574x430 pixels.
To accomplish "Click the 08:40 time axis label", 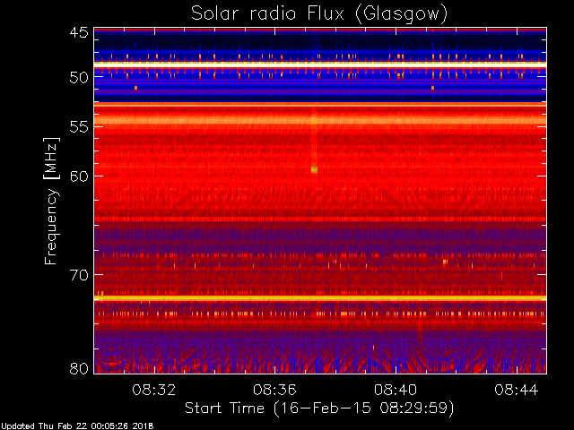I will (x=396, y=390).
